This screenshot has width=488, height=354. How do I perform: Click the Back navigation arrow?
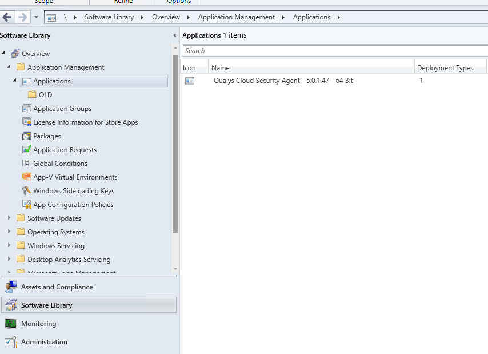pos(7,17)
